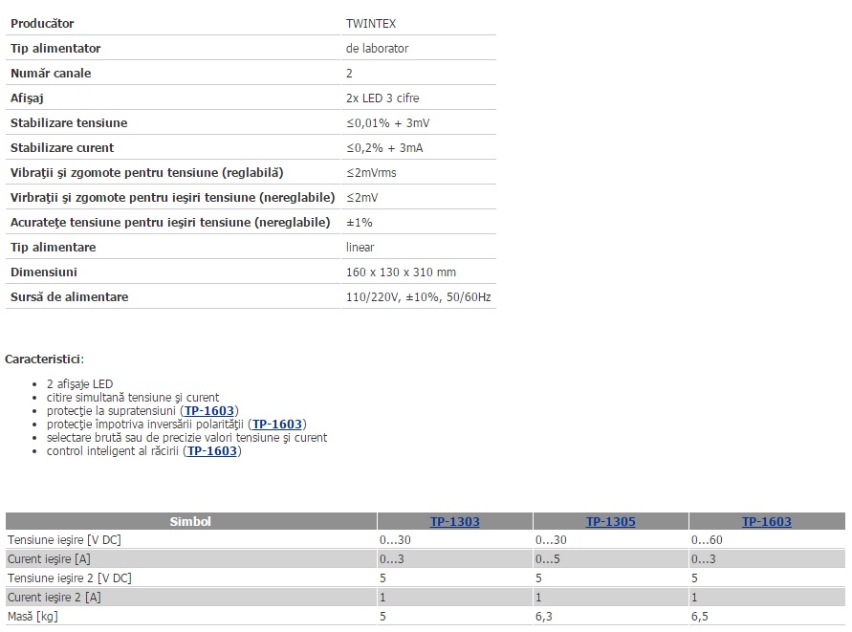Click the 'Caracteristici:' heading

[x=44, y=360]
